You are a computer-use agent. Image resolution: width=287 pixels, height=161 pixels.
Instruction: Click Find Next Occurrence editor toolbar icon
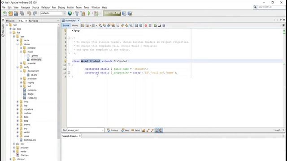click(109, 25)
